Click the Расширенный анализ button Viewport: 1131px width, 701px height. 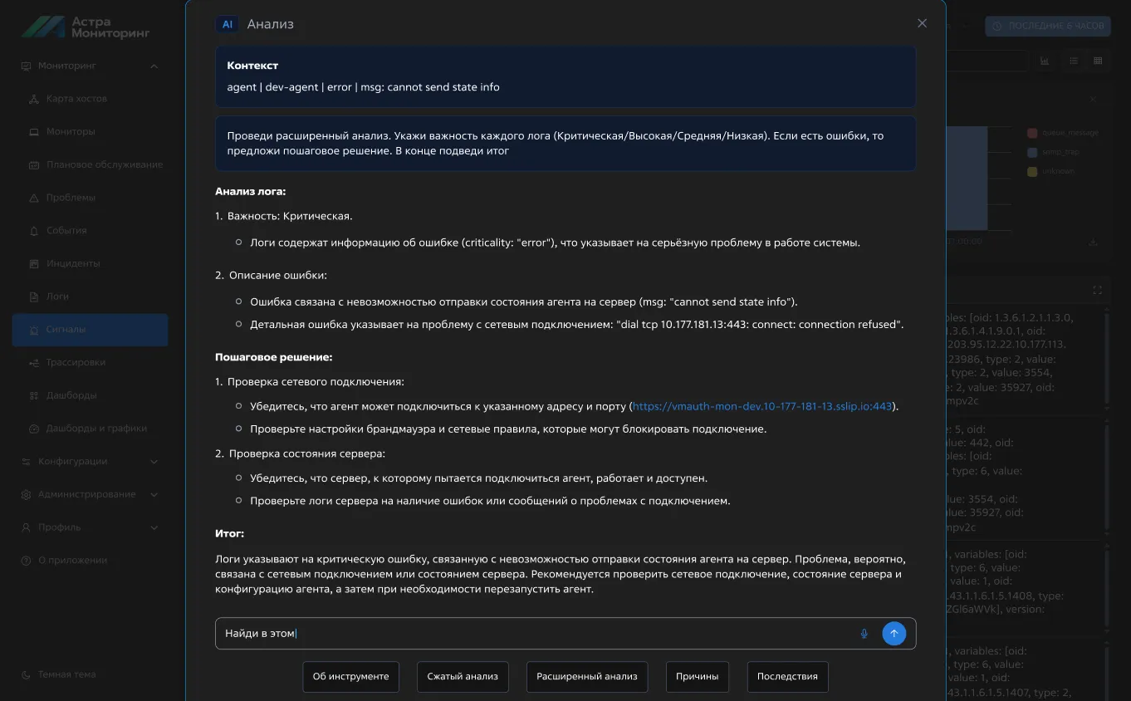[586, 676]
